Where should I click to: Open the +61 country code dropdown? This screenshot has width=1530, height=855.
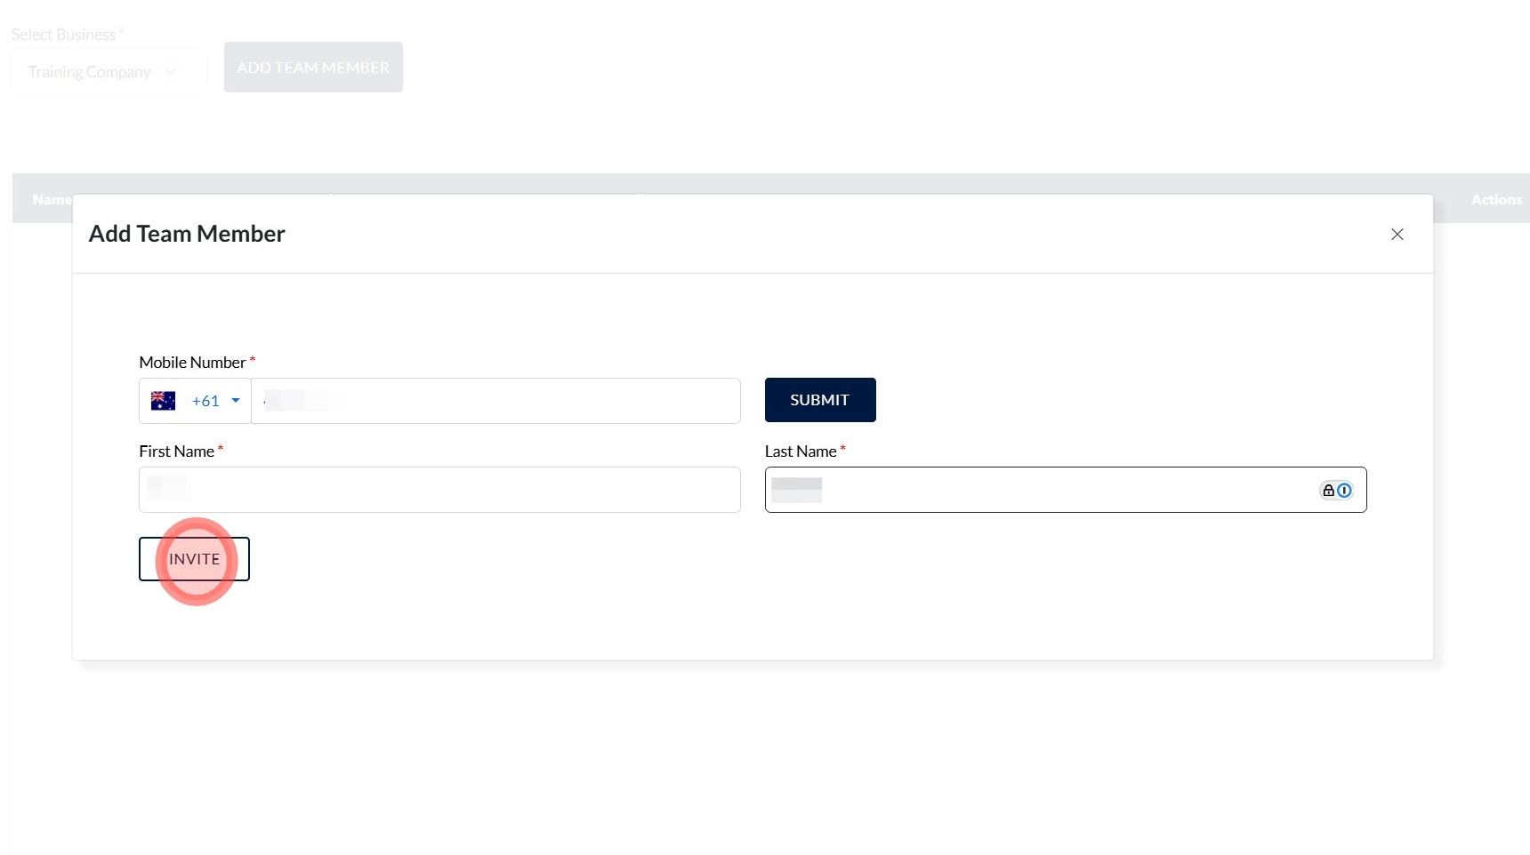click(196, 401)
